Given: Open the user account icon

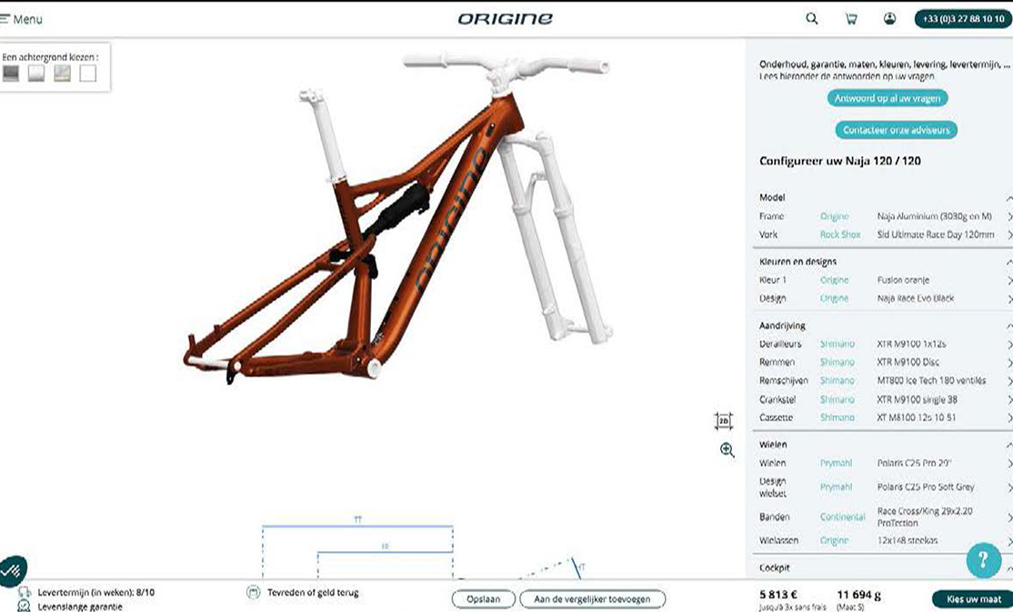Looking at the screenshot, I should [x=889, y=19].
